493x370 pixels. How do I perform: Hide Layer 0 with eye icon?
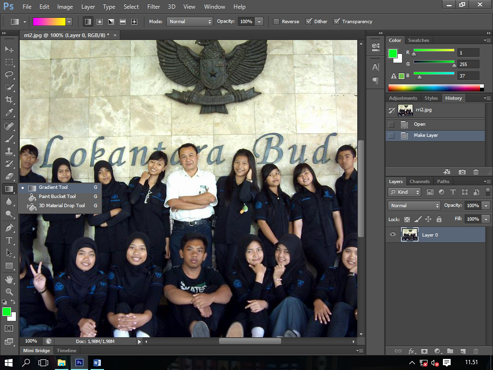click(x=393, y=235)
